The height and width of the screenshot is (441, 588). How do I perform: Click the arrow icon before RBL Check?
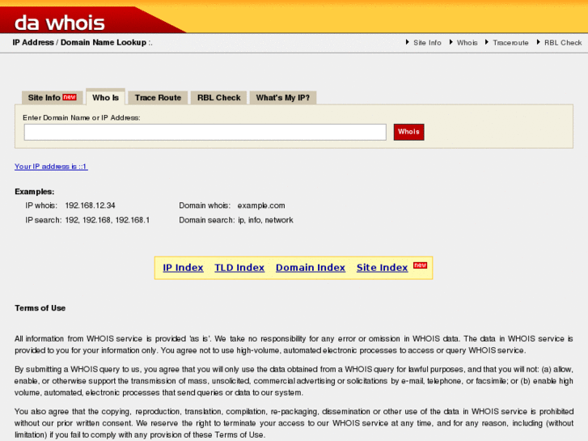[538, 42]
